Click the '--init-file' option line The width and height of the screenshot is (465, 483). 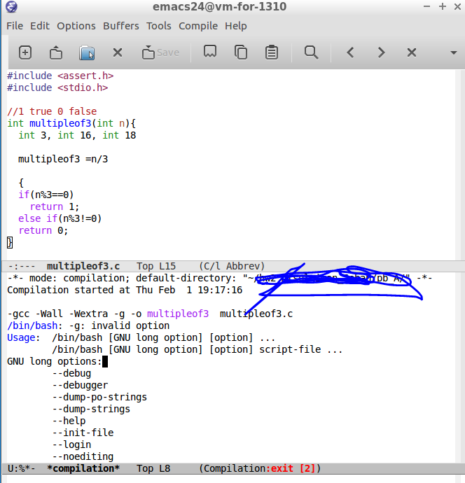point(83,433)
